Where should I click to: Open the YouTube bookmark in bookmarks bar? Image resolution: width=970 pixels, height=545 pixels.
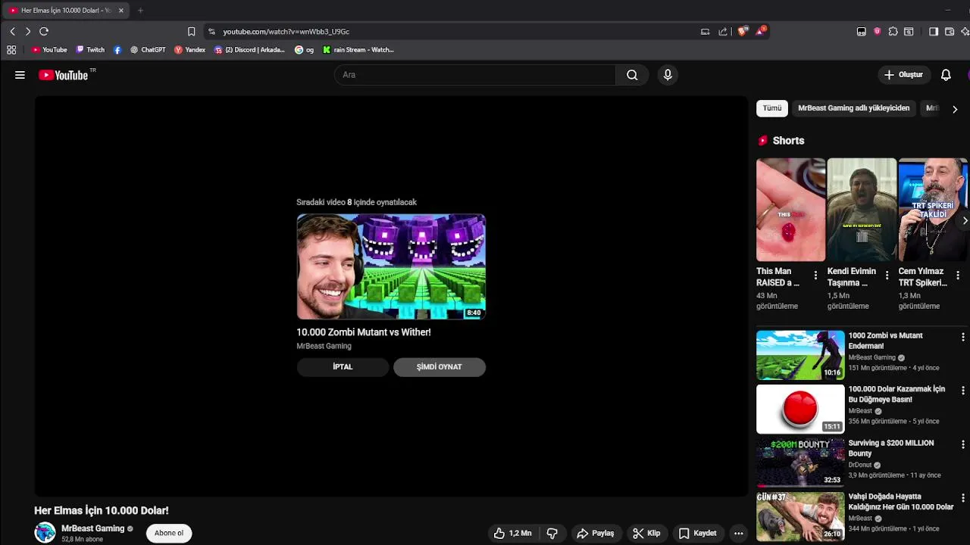49,50
